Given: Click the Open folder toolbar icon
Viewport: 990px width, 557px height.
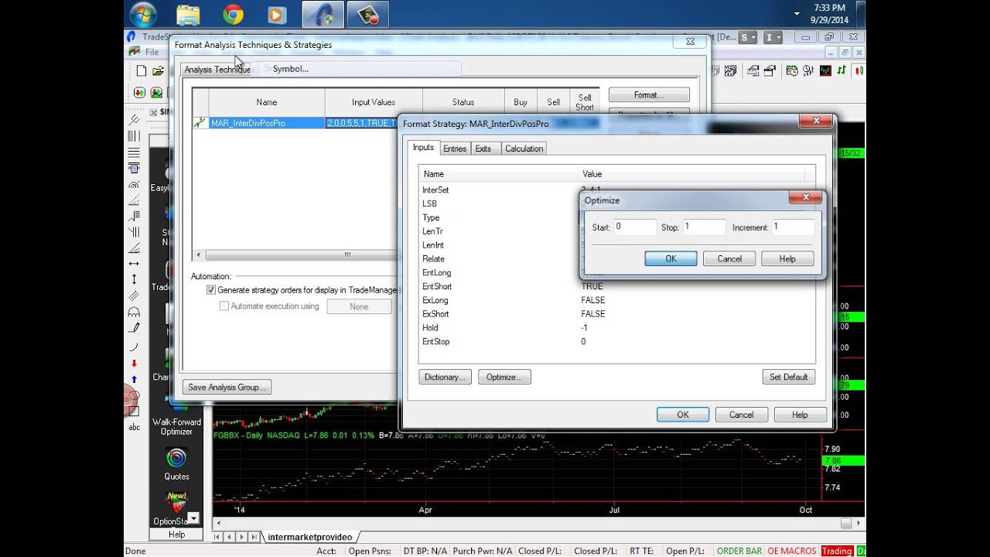Looking at the screenshot, I should point(158,70).
